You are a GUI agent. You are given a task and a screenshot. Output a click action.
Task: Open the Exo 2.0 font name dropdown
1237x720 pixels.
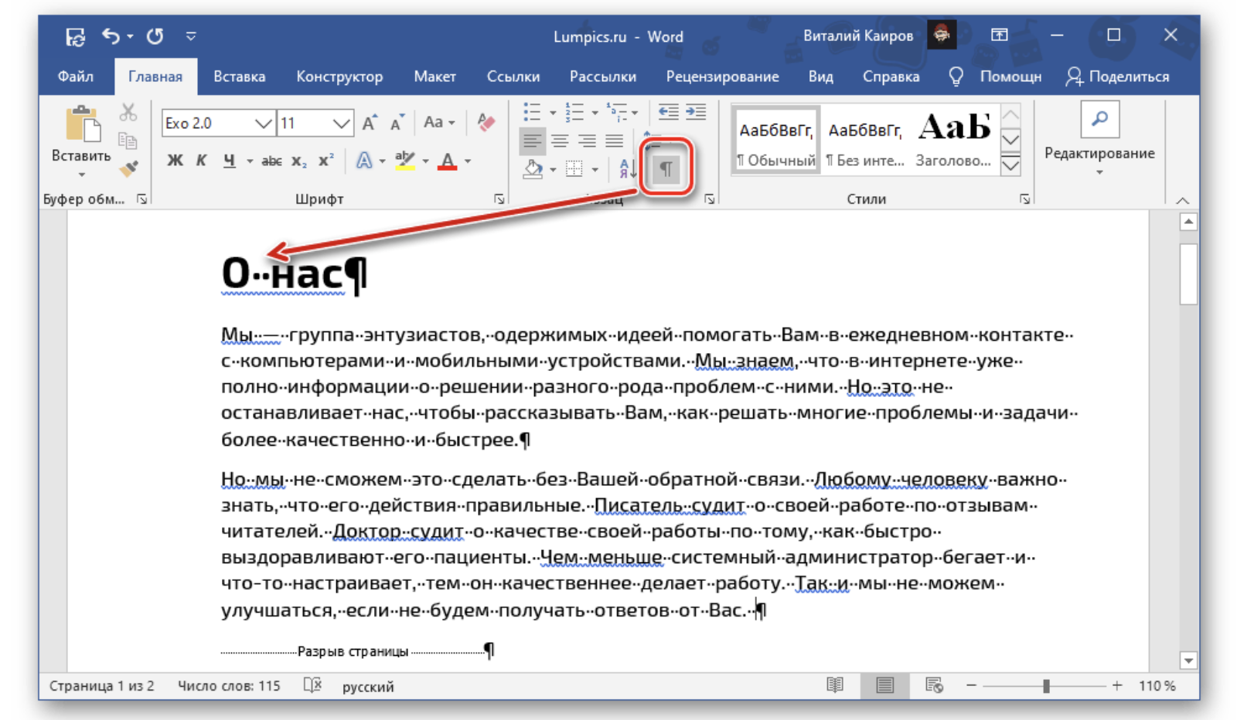click(264, 124)
